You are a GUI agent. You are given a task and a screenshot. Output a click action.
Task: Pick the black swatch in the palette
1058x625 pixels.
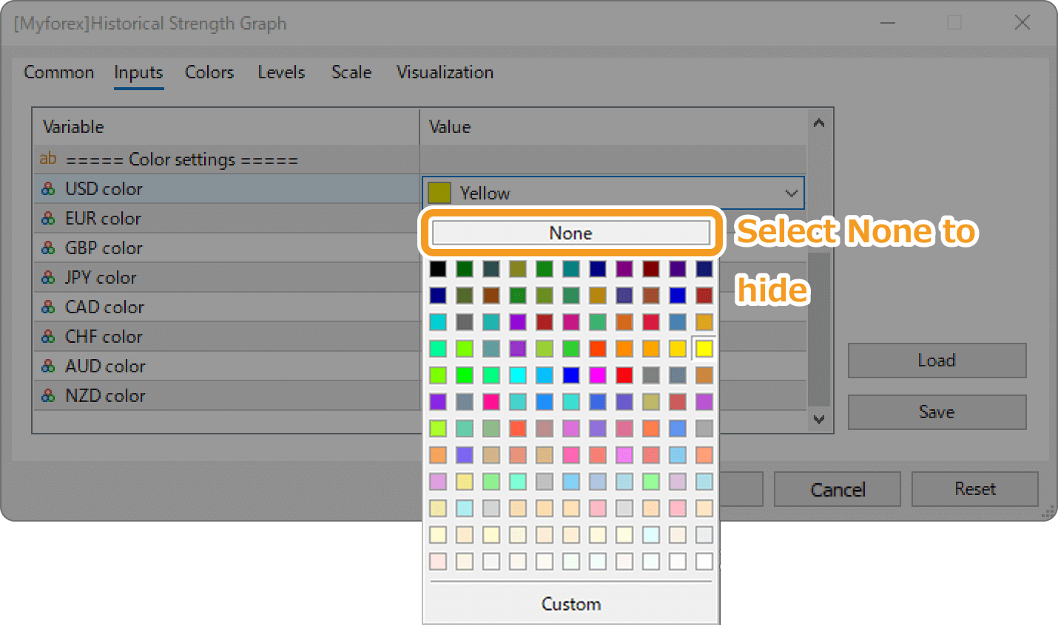tap(438, 269)
